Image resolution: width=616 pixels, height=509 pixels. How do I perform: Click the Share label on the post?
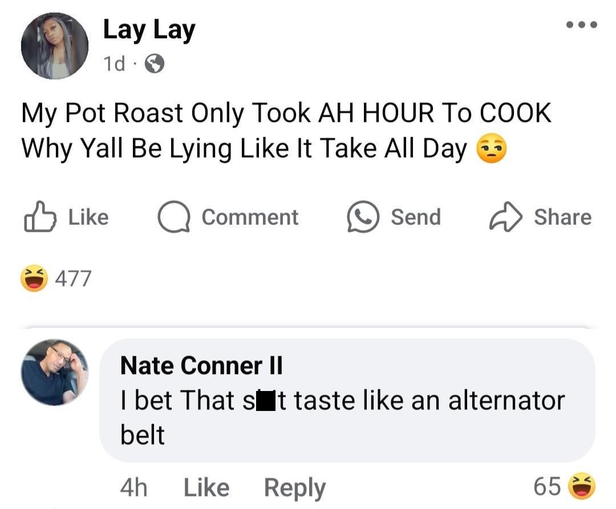coord(562,217)
